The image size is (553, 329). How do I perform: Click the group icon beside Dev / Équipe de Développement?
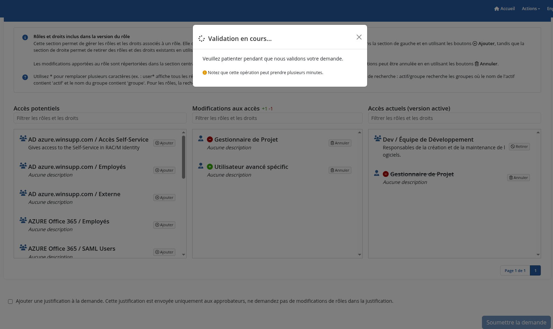pos(378,138)
